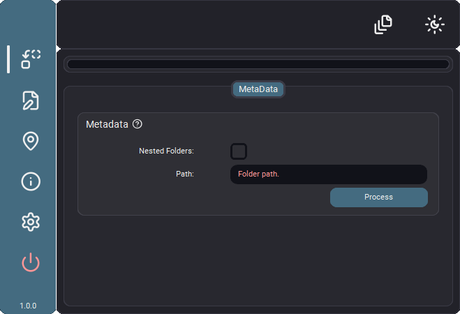Click the copy files icon in header
The height and width of the screenshot is (314, 460).
click(x=383, y=24)
